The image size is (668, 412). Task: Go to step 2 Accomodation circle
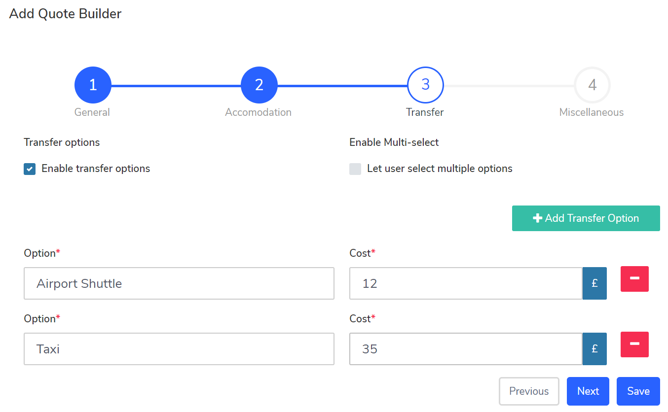pos(259,85)
